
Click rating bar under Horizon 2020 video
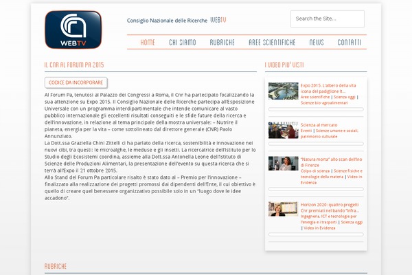tap(316, 234)
